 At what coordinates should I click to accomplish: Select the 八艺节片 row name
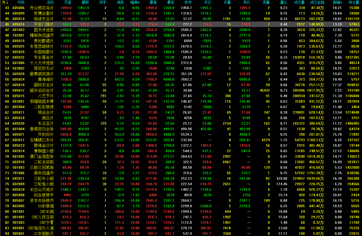[x=46, y=96]
